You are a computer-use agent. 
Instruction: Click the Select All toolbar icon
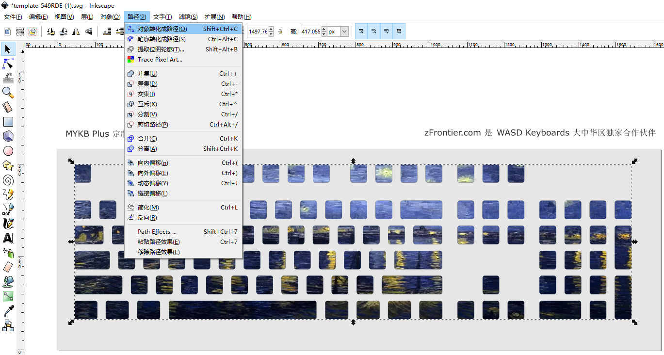[7, 32]
